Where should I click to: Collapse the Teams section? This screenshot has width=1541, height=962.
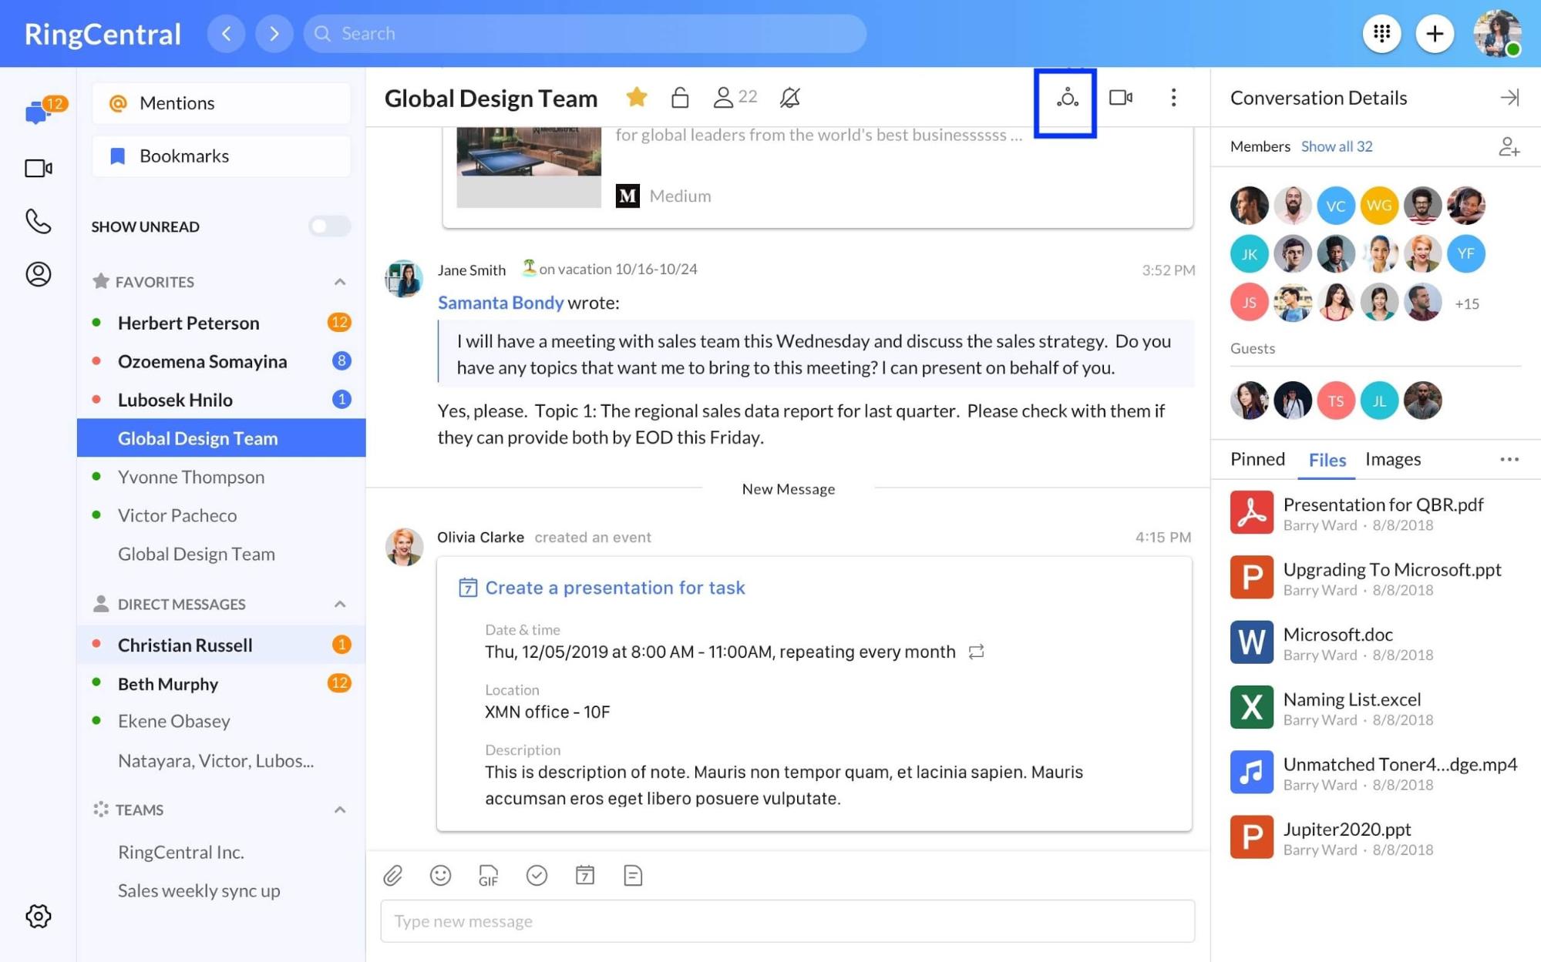click(x=339, y=809)
